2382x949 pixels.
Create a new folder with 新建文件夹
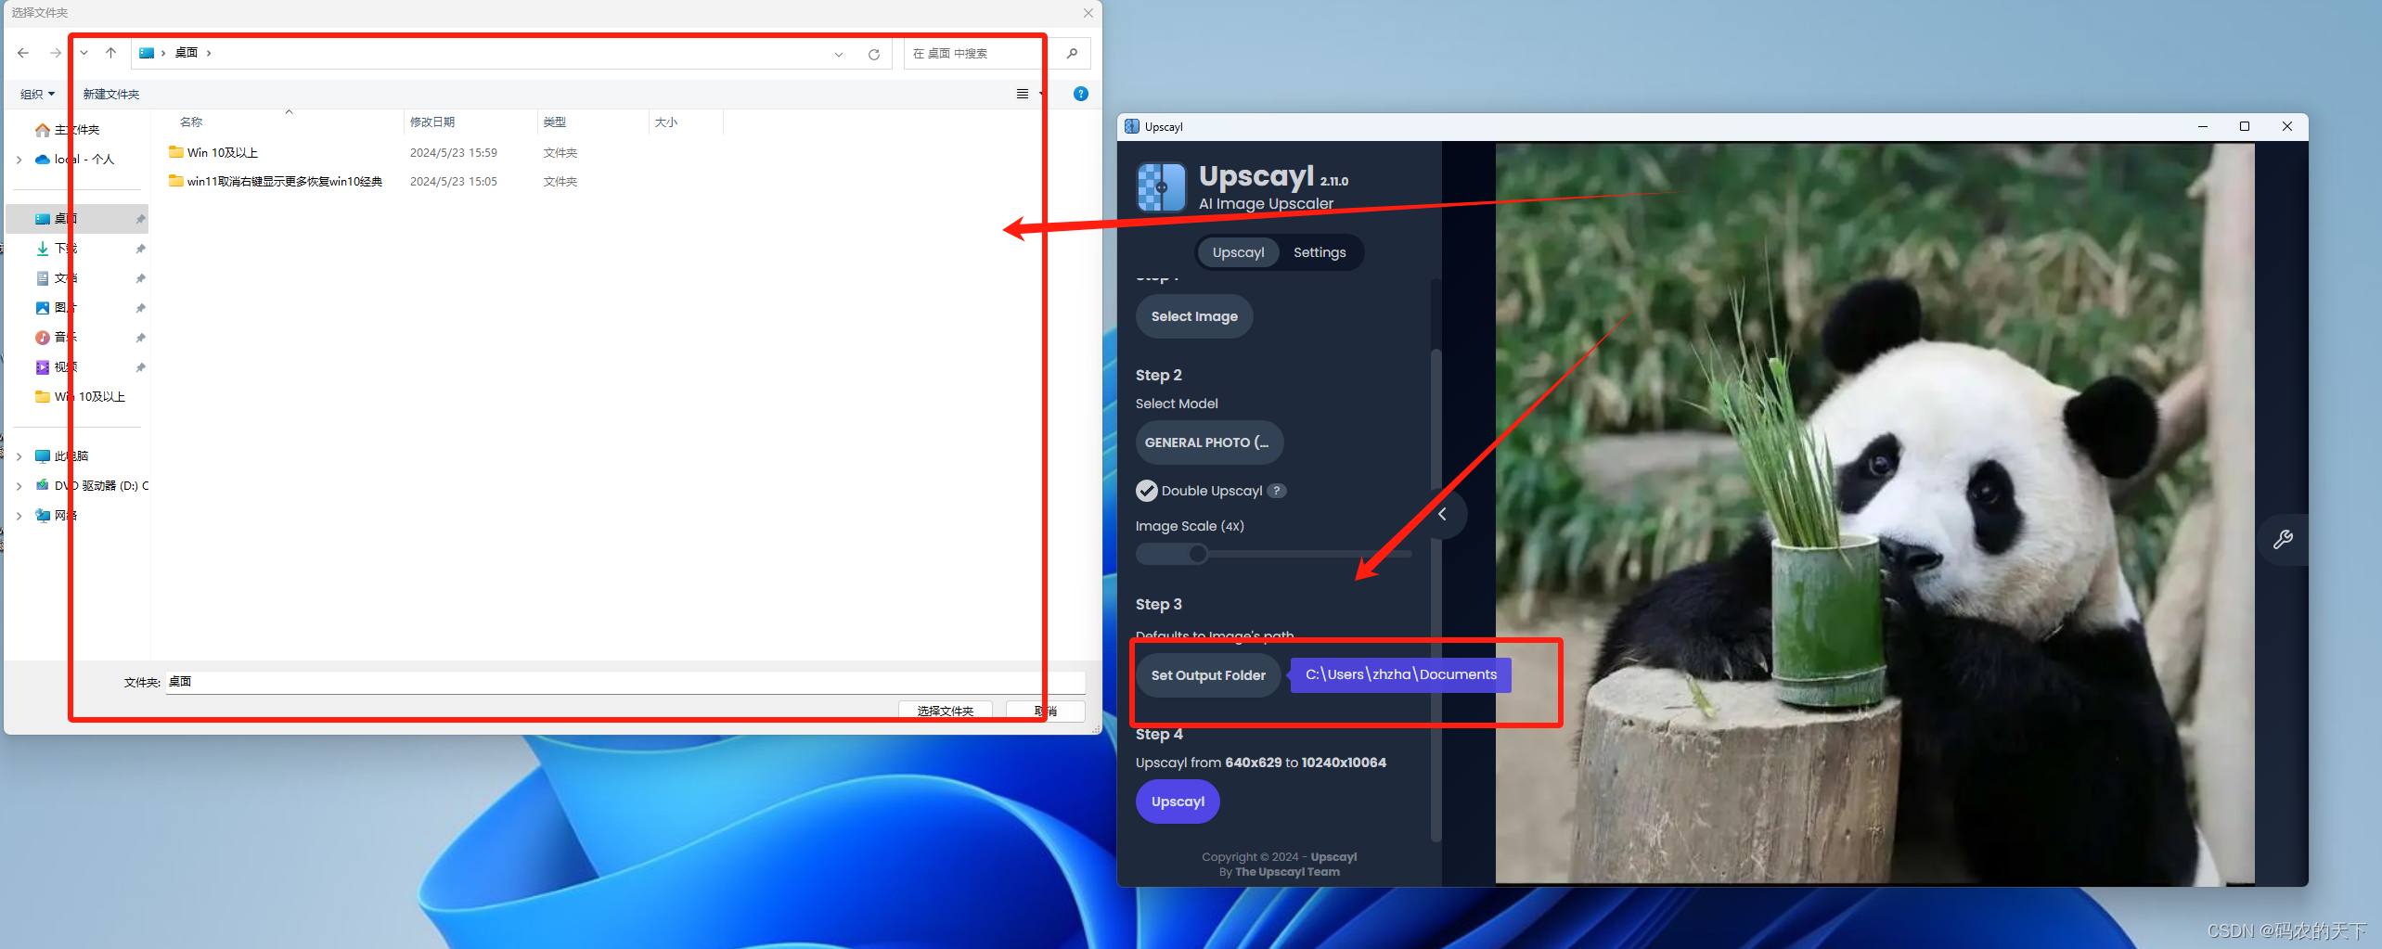click(111, 94)
